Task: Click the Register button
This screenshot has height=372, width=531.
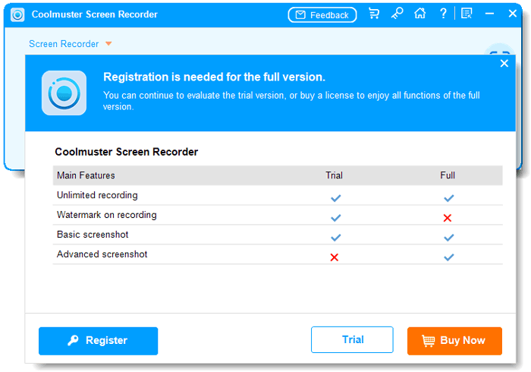Action: [x=98, y=341]
